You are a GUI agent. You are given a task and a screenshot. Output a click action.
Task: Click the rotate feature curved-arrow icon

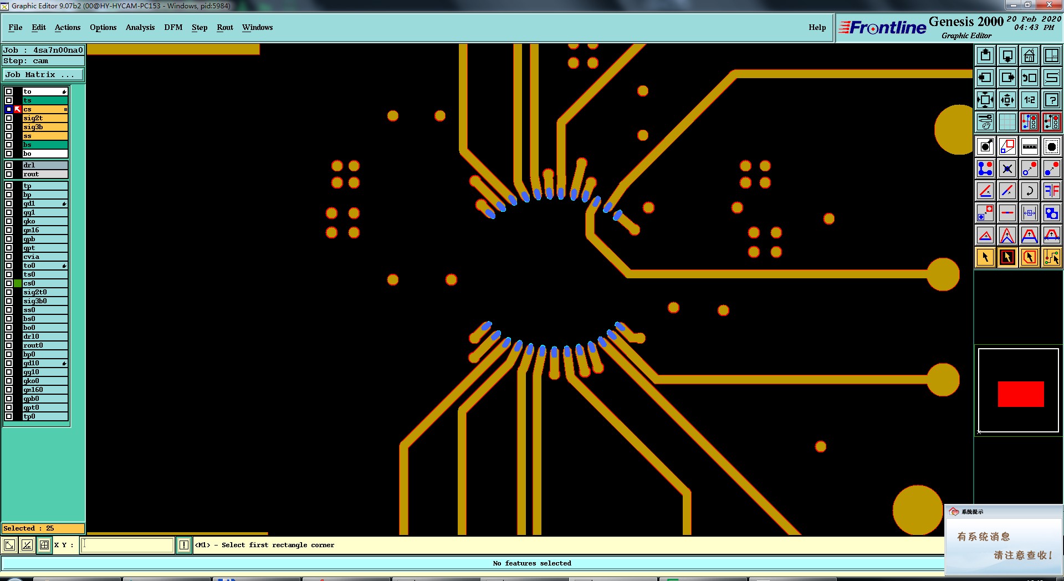(1030, 191)
